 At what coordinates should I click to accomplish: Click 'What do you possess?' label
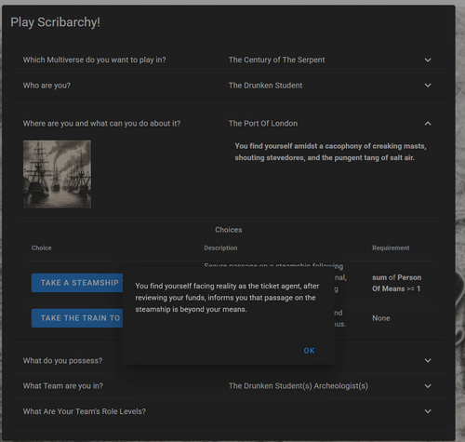point(62,361)
